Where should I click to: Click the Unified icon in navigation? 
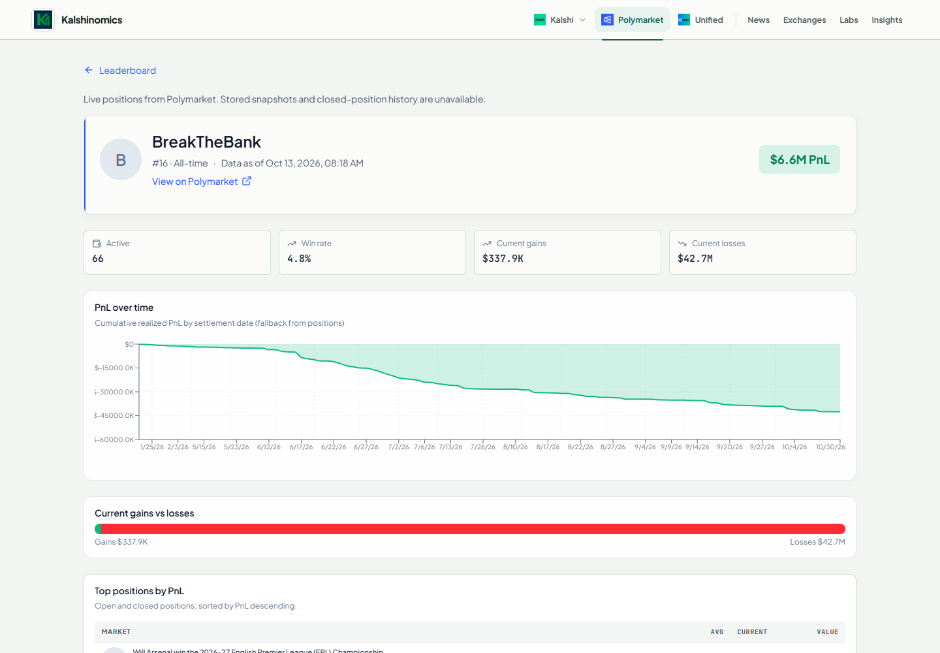[x=684, y=20]
